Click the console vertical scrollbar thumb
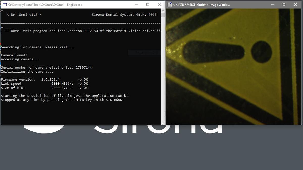Viewport: 303px width, 170px height. (163, 15)
